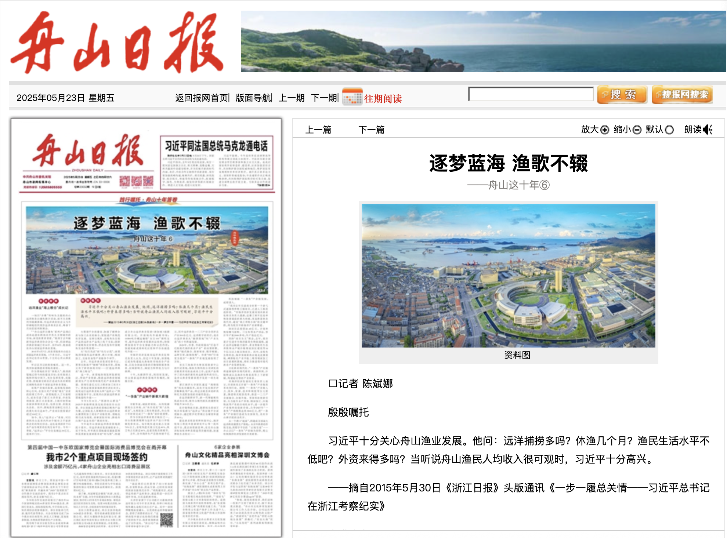Select 习近平同法国总统马克龙通电话 article on page thumbnail
Viewport: 727px width, 538px height.
(217, 163)
